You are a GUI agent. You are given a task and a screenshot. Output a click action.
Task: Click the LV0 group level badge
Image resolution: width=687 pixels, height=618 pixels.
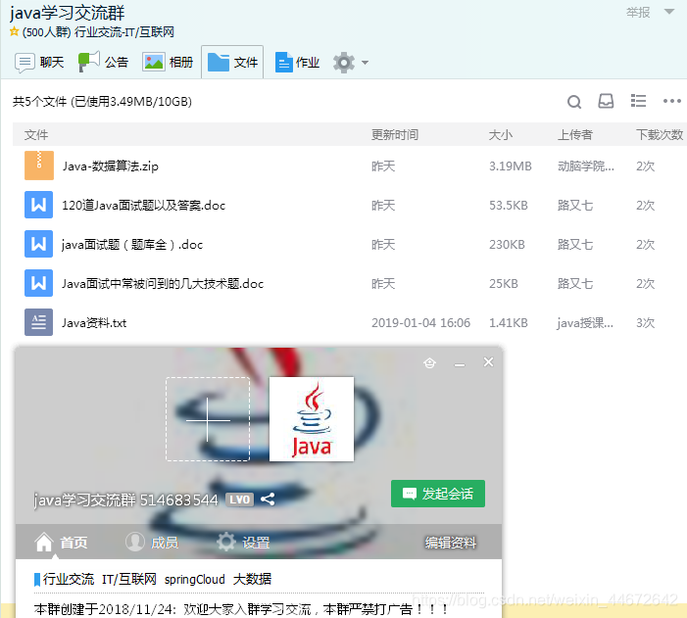pos(239,499)
